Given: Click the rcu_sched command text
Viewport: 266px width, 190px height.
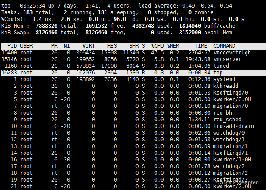Looking at the screenshot, I should [x=227, y=120].
